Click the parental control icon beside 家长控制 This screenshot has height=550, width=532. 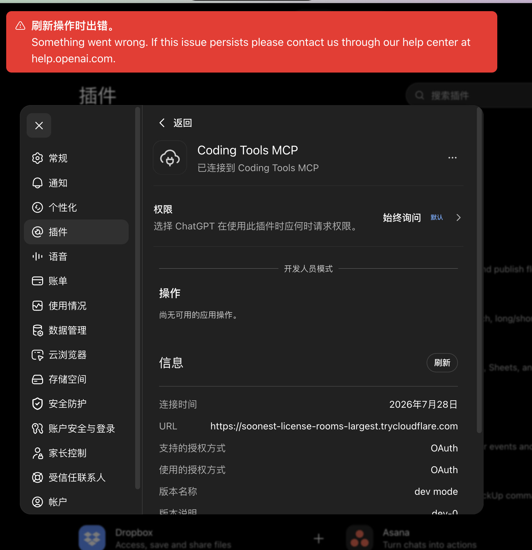pyautogui.click(x=38, y=453)
